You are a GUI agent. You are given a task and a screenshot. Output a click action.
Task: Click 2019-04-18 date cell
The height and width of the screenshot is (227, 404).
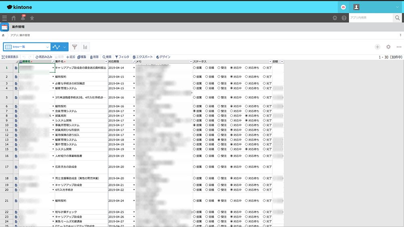(122, 140)
